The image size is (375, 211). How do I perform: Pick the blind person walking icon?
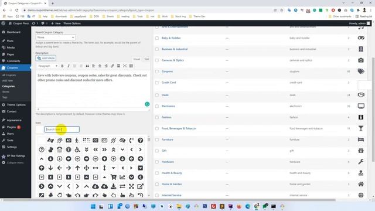pyautogui.click(x=77, y=141)
